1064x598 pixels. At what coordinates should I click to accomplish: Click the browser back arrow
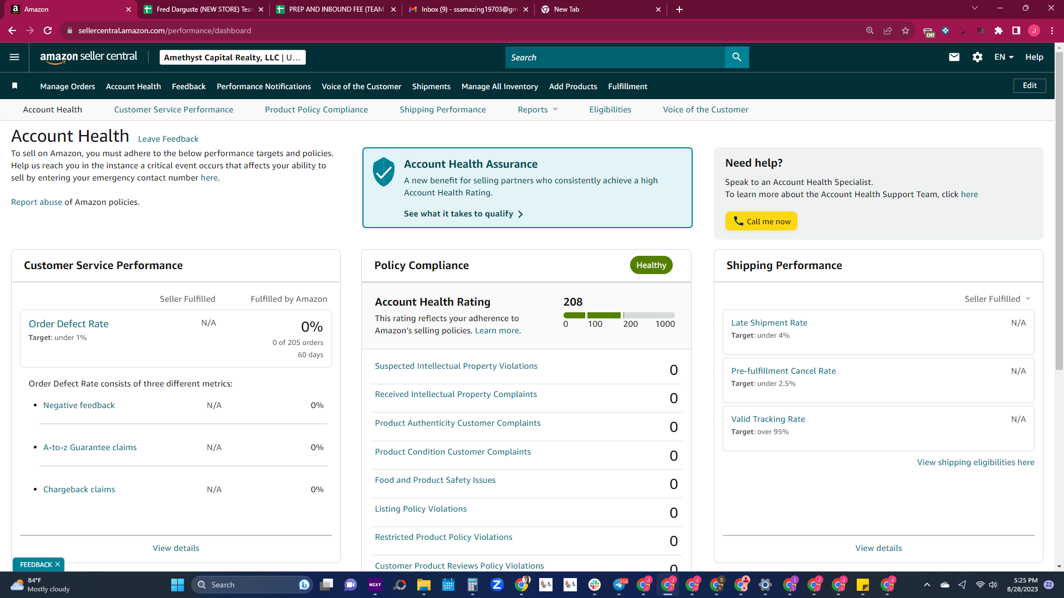pyautogui.click(x=12, y=30)
